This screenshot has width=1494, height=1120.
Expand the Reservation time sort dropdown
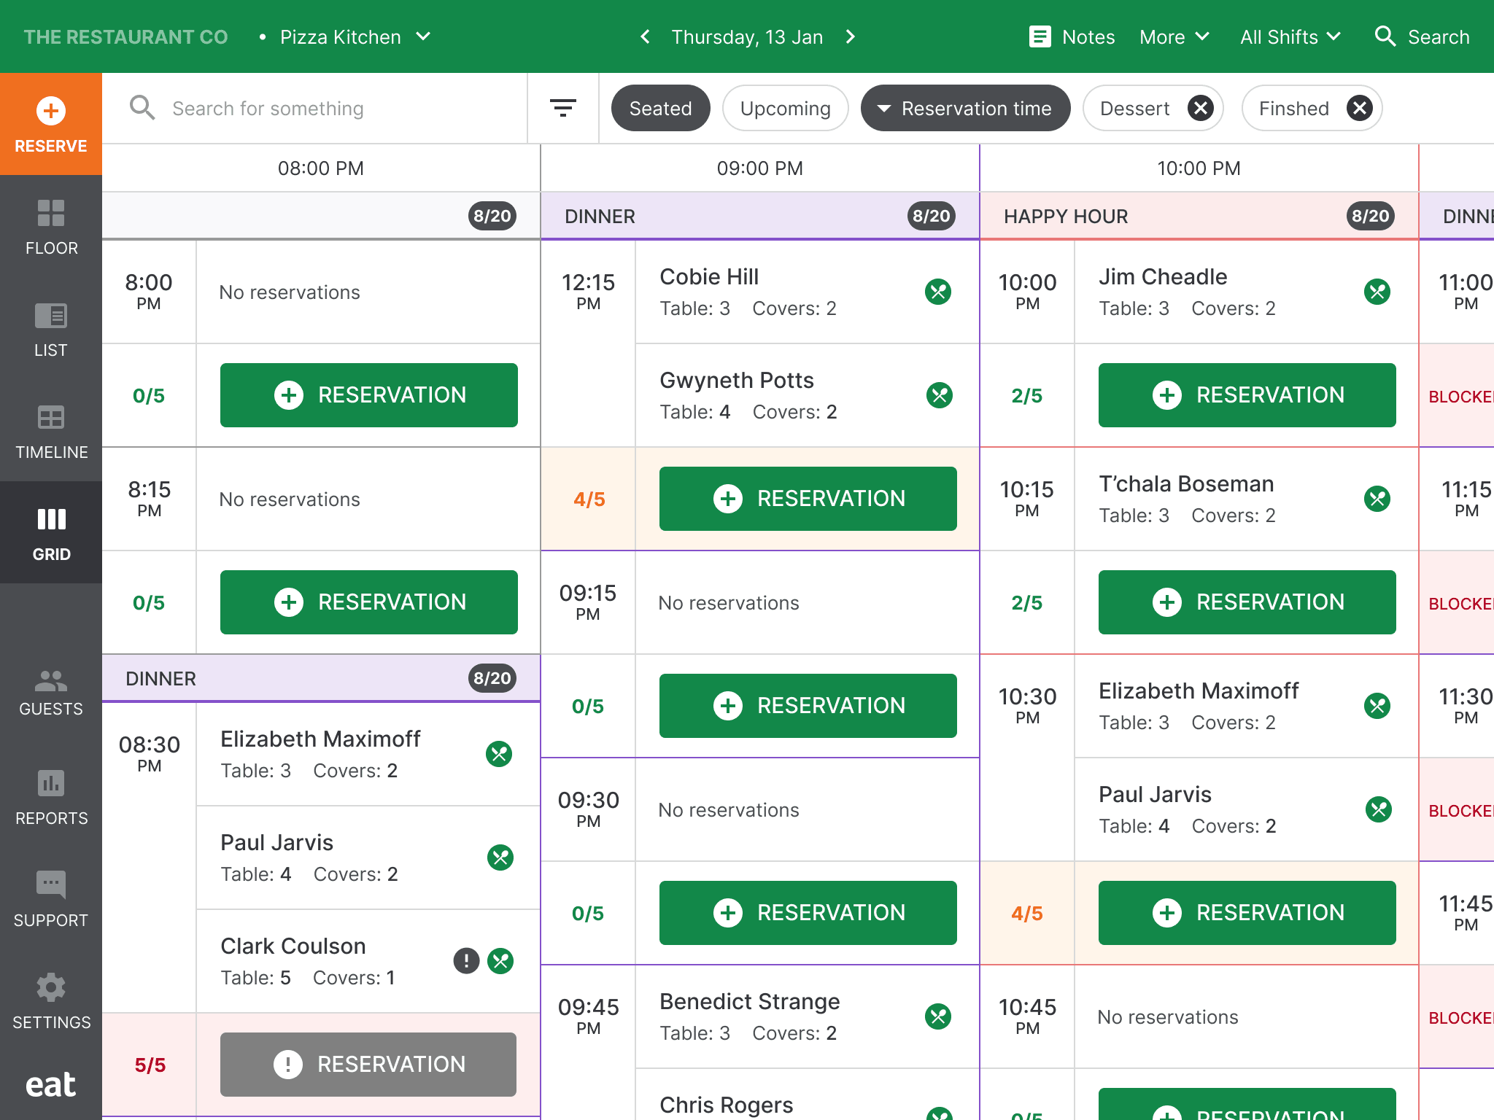pos(964,108)
